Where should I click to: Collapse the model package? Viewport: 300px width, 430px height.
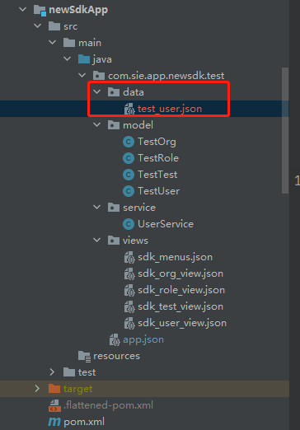(97, 124)
